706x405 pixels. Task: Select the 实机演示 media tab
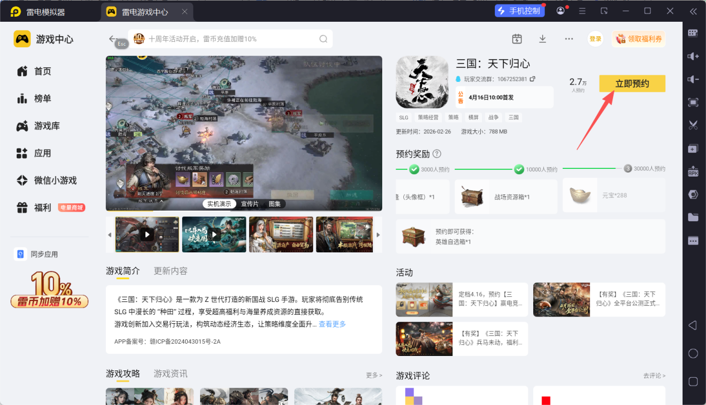(x=219, y=204)
